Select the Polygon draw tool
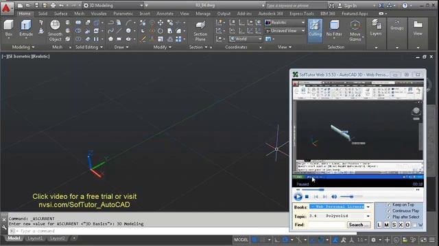Viewport: 439px width, 246px height. [110, 39]
